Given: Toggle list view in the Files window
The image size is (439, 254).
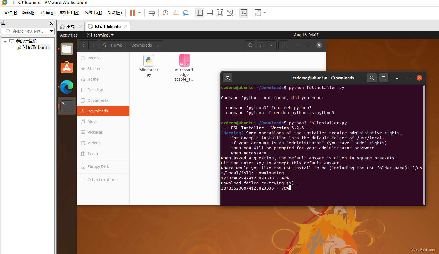Looking at the screenshot, I should [x=262, y=45].
